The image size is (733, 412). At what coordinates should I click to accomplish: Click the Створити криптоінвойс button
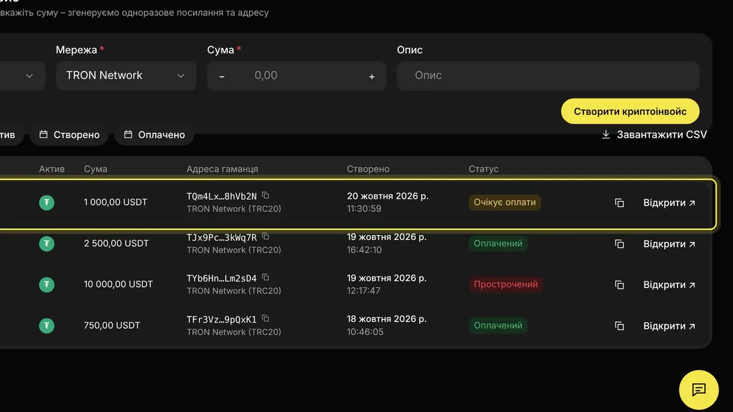pos(630,112)
